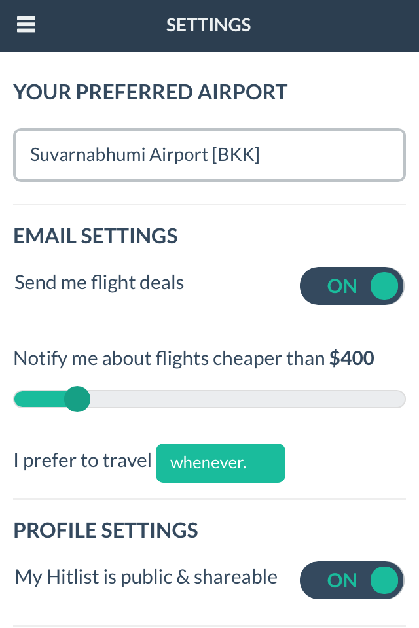
Task: Click the "Notify me about flights cheaper than" text
Action: (x=169, y=358)
